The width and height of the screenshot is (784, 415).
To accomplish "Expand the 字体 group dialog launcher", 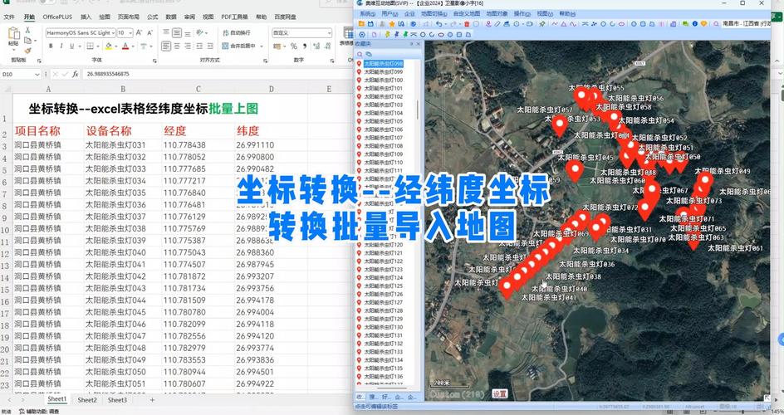I will click(154, 60).
